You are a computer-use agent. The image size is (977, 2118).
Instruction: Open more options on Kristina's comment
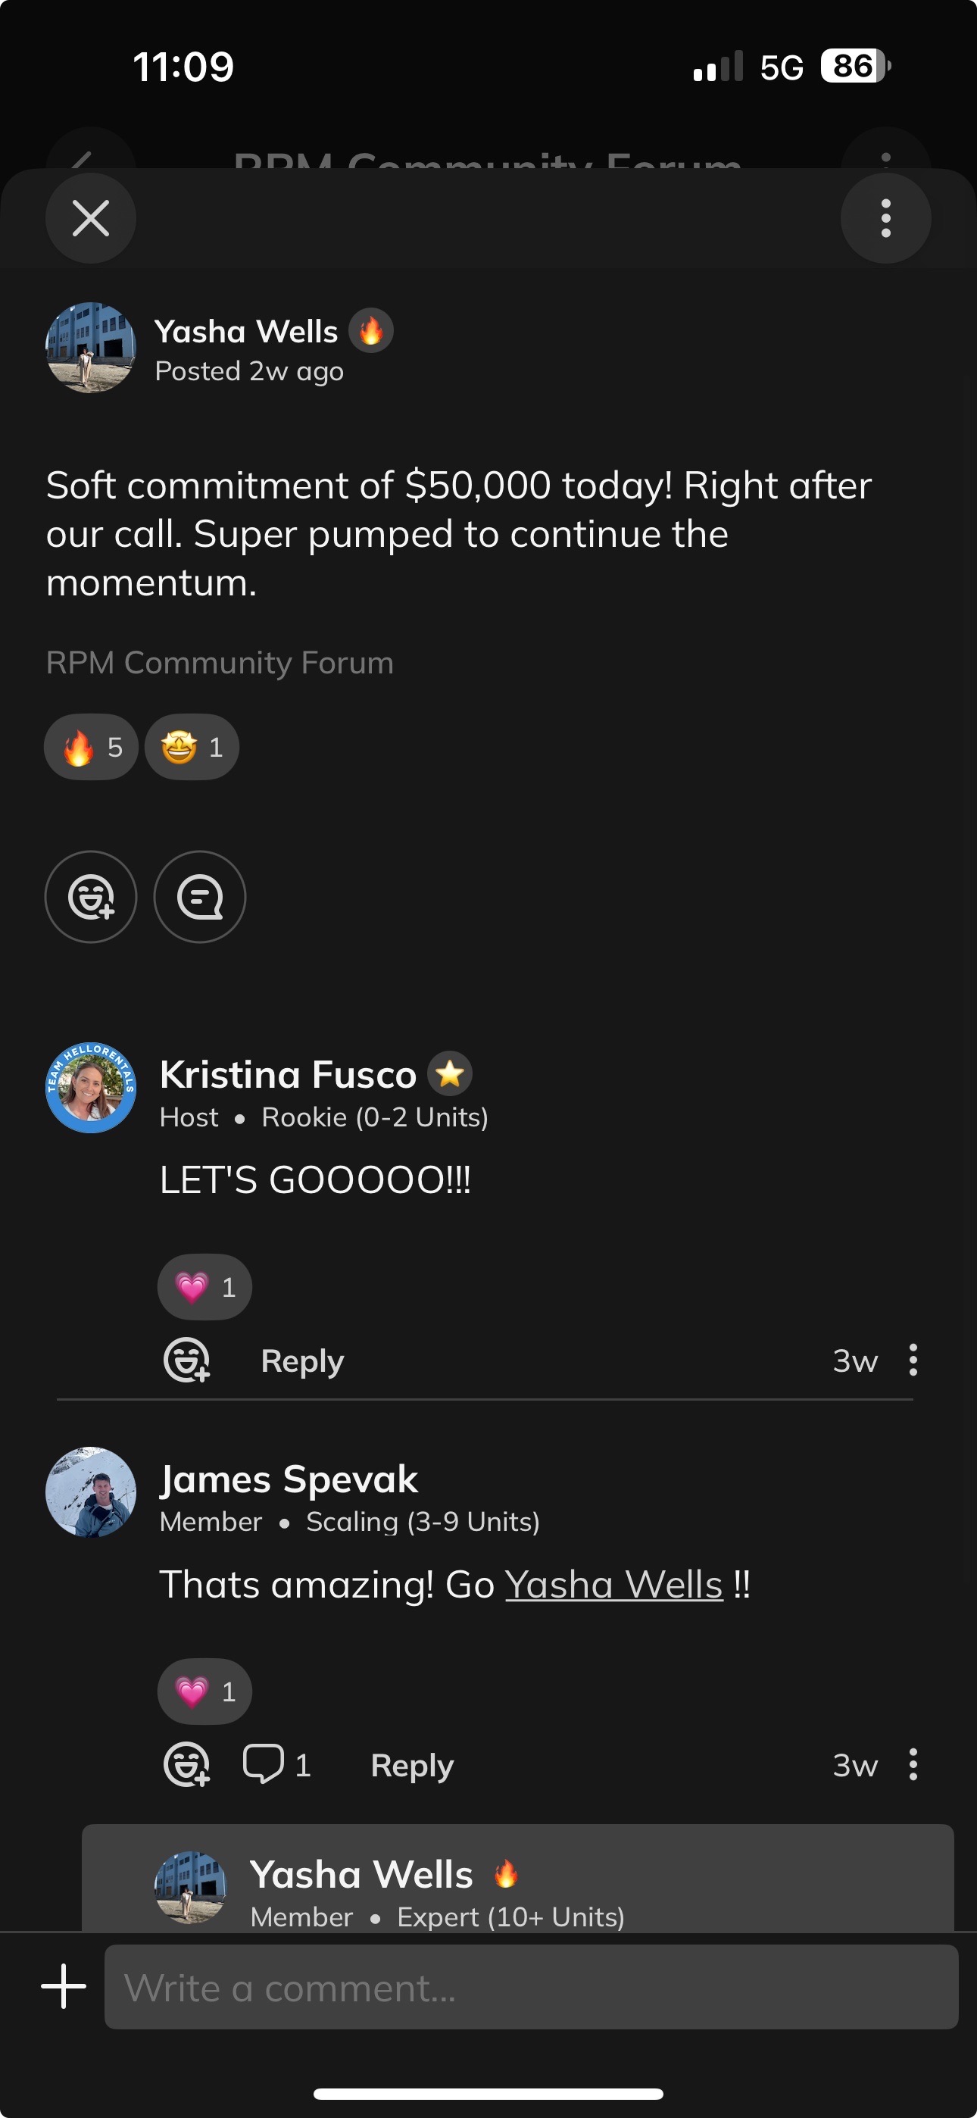click(x=913, y=1360)
